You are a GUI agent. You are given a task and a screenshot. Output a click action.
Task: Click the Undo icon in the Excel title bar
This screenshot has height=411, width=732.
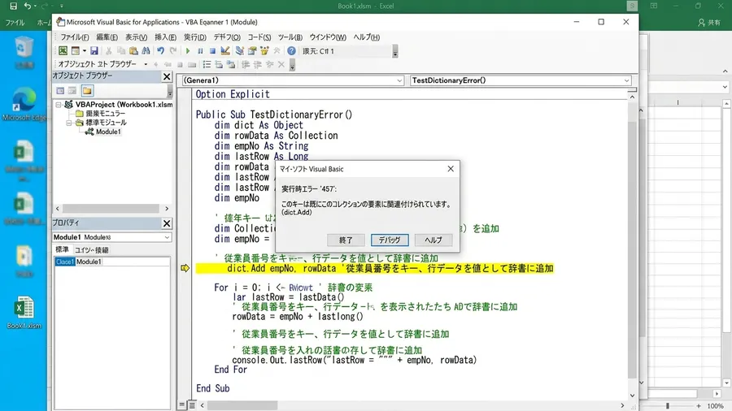coord(28,6)
